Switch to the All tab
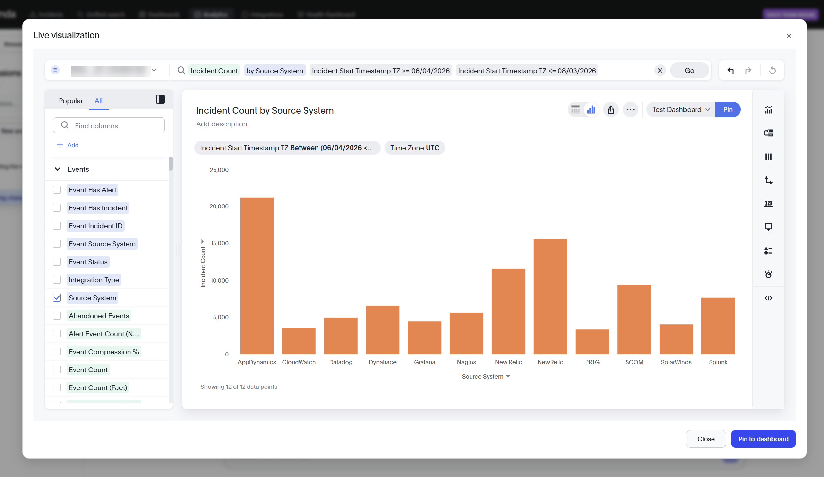824x477 pixels. 98,101
